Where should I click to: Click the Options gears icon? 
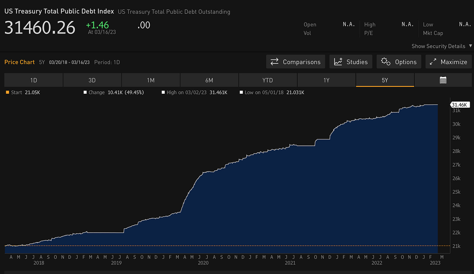point(386,62)
